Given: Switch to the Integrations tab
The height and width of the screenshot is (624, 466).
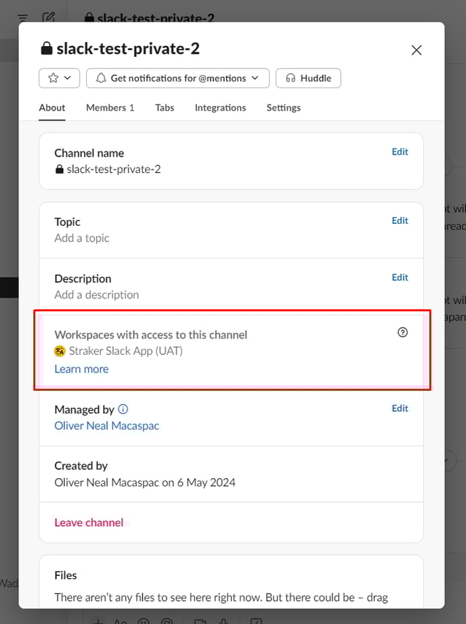Looking at the screenshot, I should point(220,107).
